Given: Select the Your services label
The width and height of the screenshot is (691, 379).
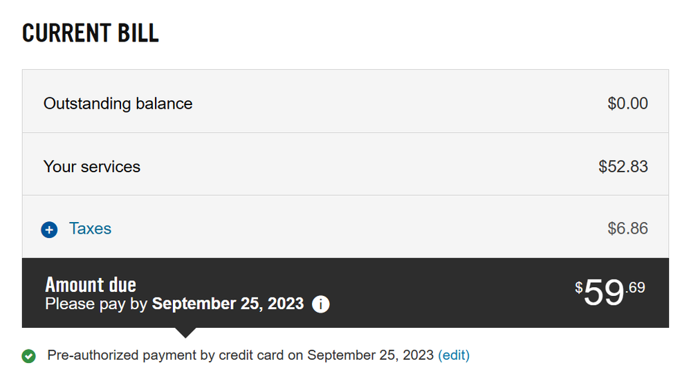Looking at the screenshot, I should pyautogui.click(x=92, y=167).
